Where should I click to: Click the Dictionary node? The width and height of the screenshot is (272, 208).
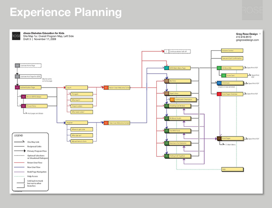tap(230, 83)
